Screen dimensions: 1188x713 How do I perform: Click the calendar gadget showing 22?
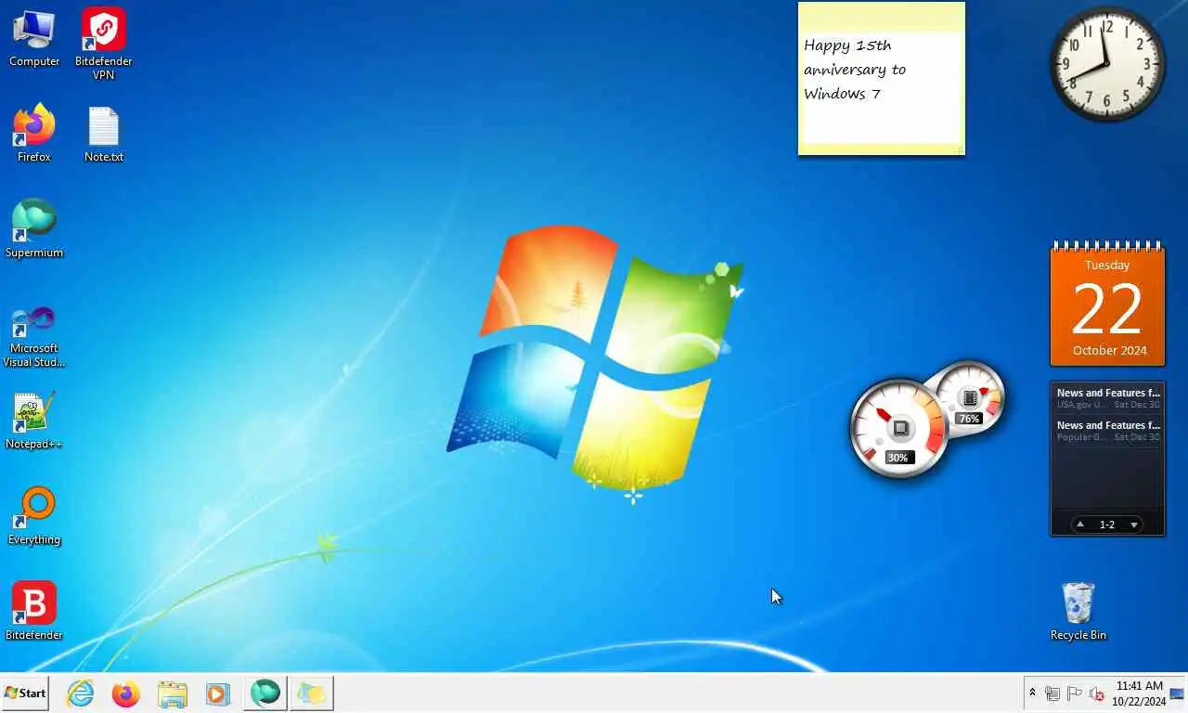tap(1107, 305)
